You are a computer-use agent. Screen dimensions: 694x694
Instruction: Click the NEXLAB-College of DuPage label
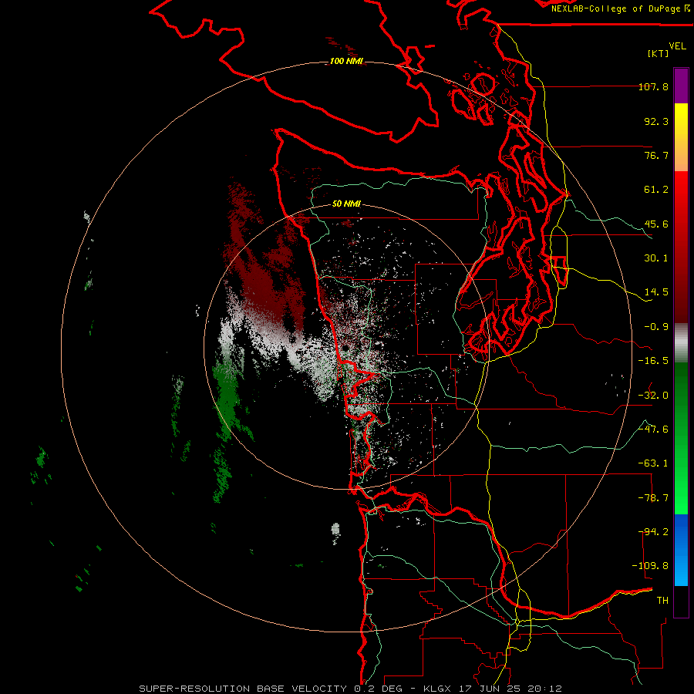pyautogui.click(x=620, y=8)
